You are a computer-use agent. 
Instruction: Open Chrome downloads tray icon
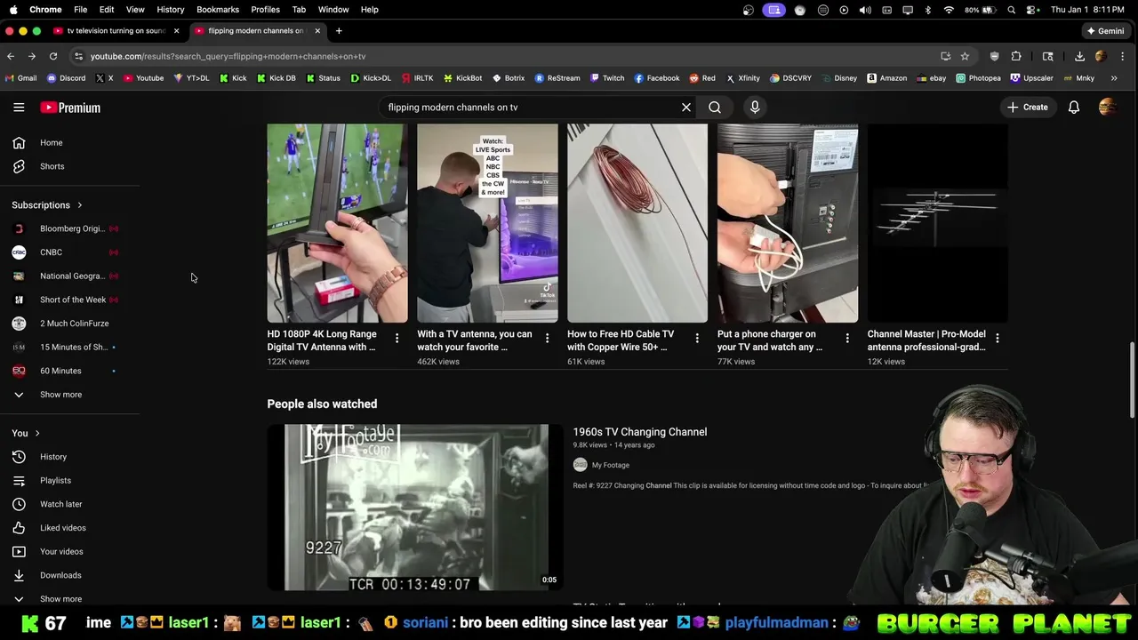pyautogui.click(x=1079, y=56)
